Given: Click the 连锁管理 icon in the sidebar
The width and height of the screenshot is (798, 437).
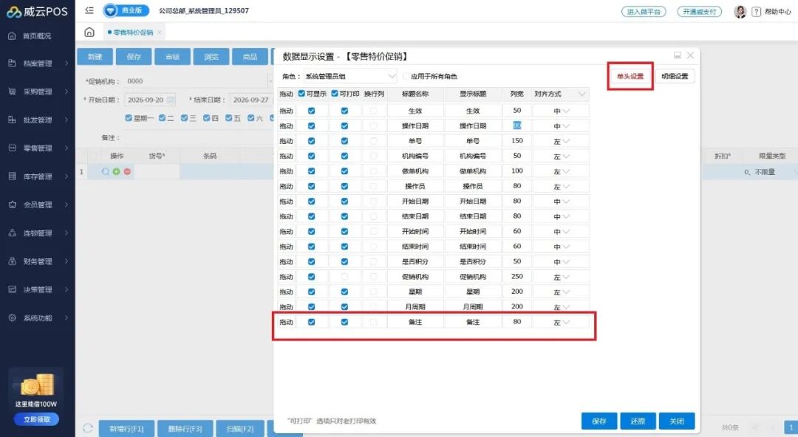Looking at the screenshot, I should [x=13, y=233].
